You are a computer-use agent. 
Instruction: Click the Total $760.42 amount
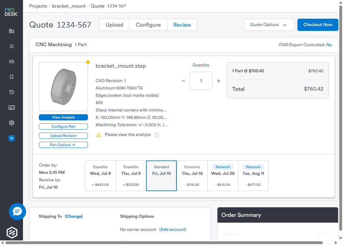point(314,89)
